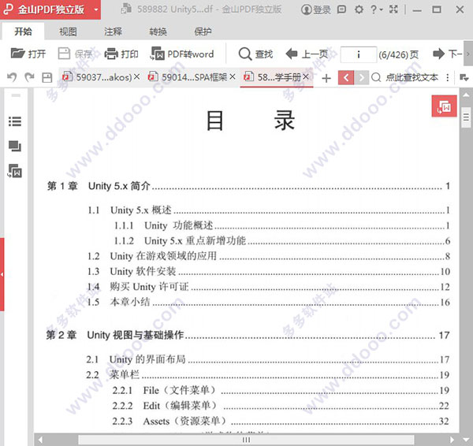Open the 金山PDF独立版 app menu dropdown

click(96, 9)
